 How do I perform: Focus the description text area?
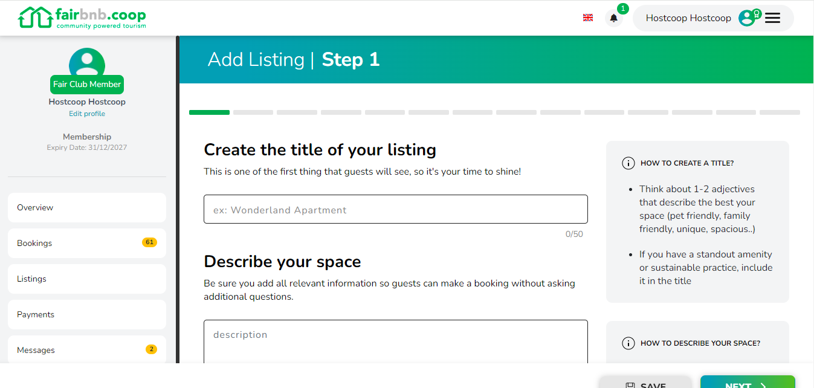[x=396, y=341]
